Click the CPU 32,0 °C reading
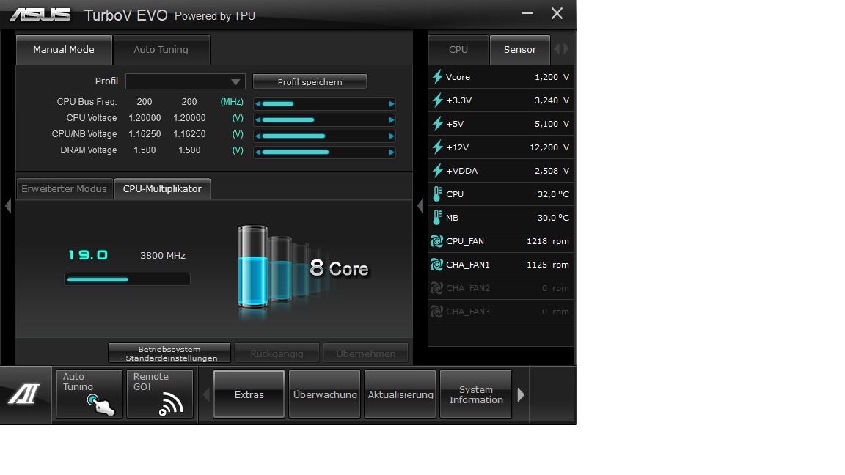This screenshot has width=845, height=475. click(553, 194)
